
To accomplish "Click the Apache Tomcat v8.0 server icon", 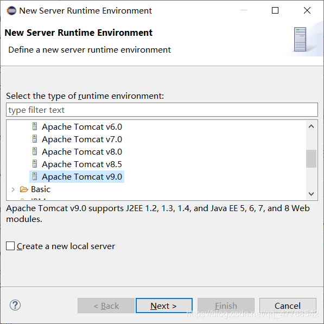I will tap(35, 151).
